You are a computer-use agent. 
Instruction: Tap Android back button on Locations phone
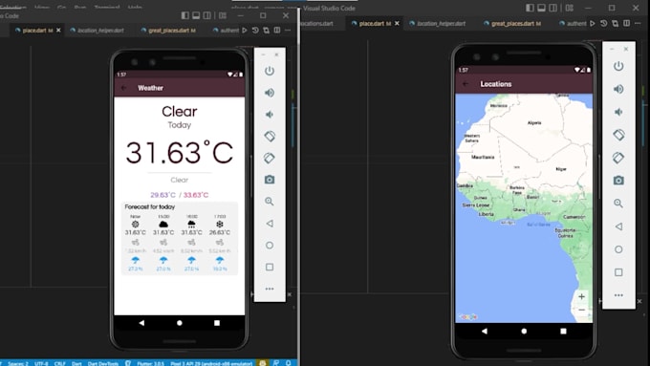pos(485,331)
